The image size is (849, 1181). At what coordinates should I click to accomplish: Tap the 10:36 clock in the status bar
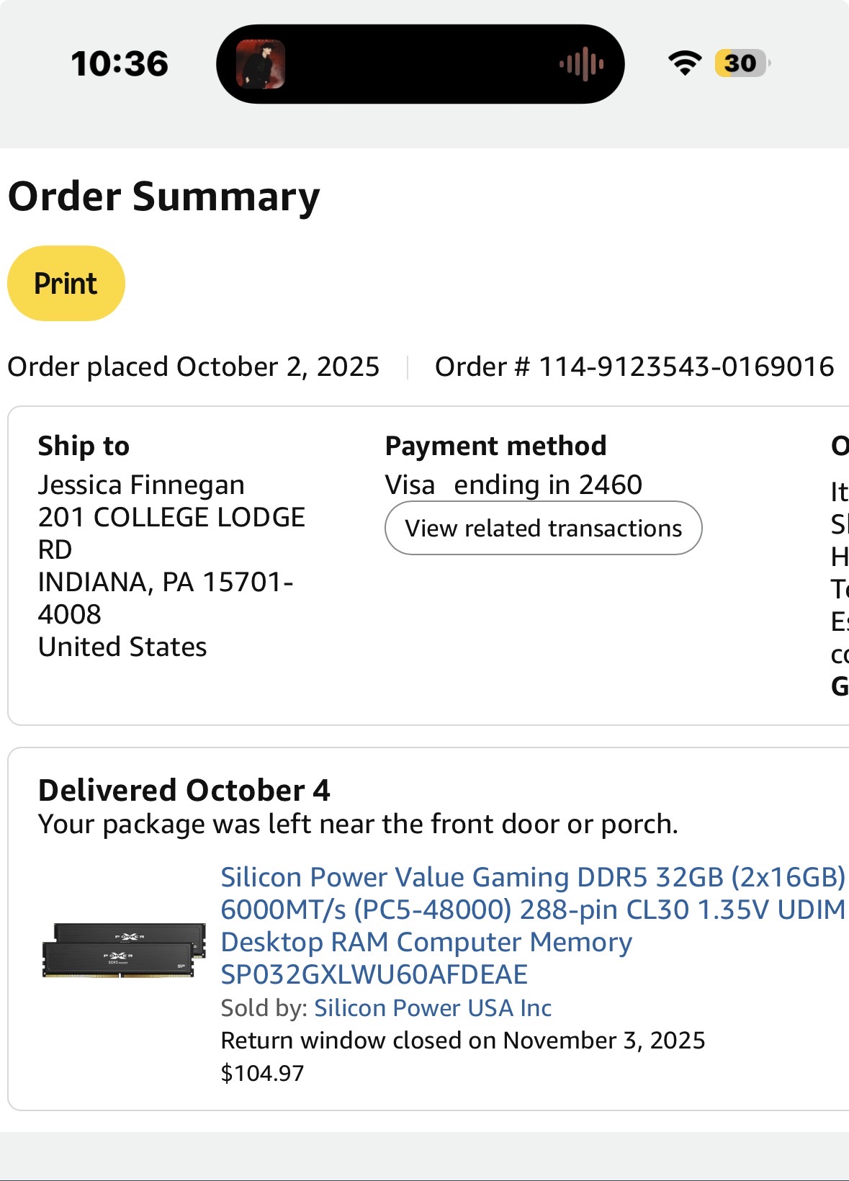click(x=120, y=63)
